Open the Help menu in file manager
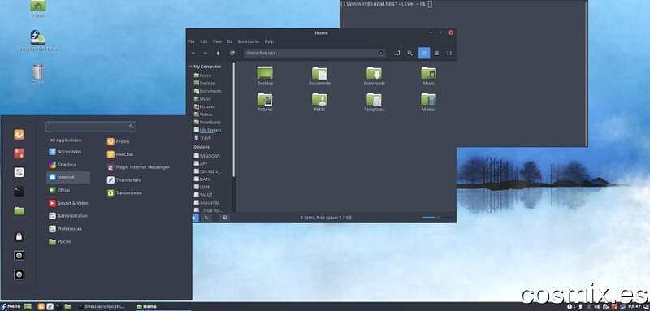Screen dimensions: 650x311 pos(269,41)
